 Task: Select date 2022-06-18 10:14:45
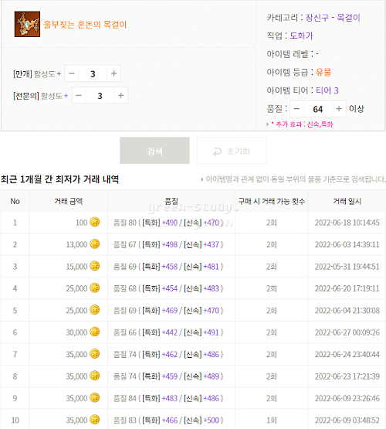347,223
